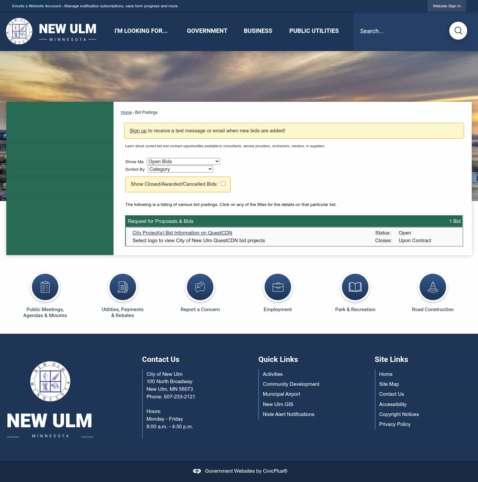Open the Municipal Airport quick link

pyautogui.click(x=281, y=394)
